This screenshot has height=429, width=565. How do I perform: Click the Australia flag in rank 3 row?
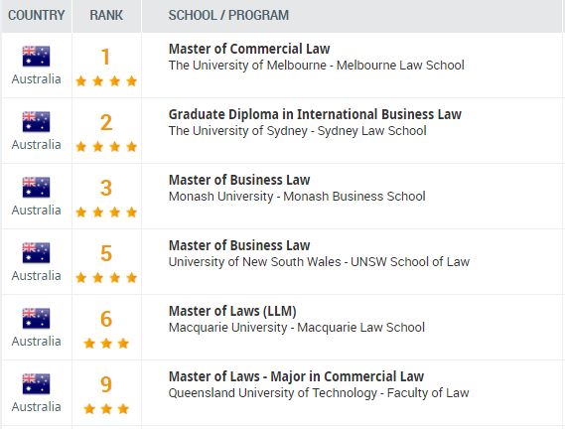coord(36,188)
